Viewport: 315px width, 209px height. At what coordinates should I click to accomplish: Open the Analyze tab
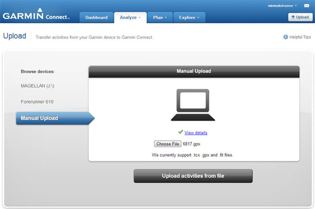click(x=130, y=17)
